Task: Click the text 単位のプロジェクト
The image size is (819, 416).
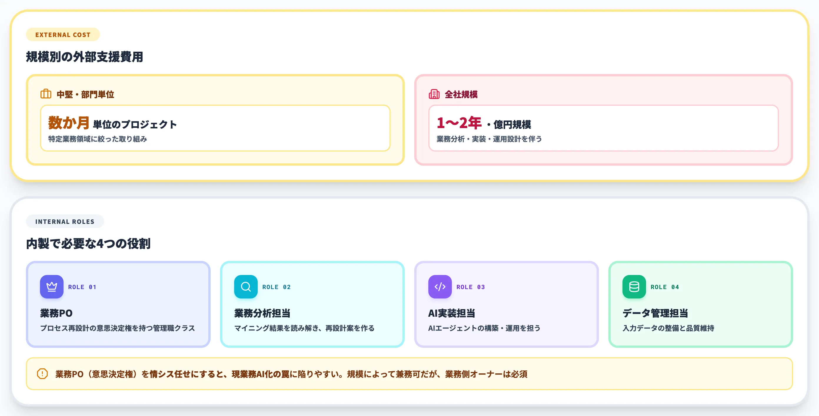Action: click(135, 125)
